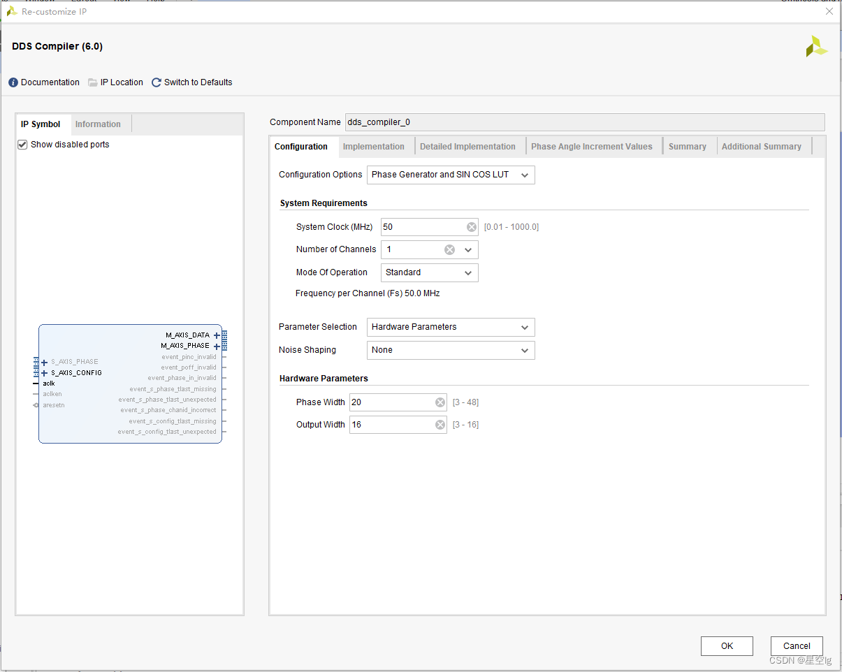Clear the Number of Channels value
The image size is (842, 672).
[x=449, y=249]
